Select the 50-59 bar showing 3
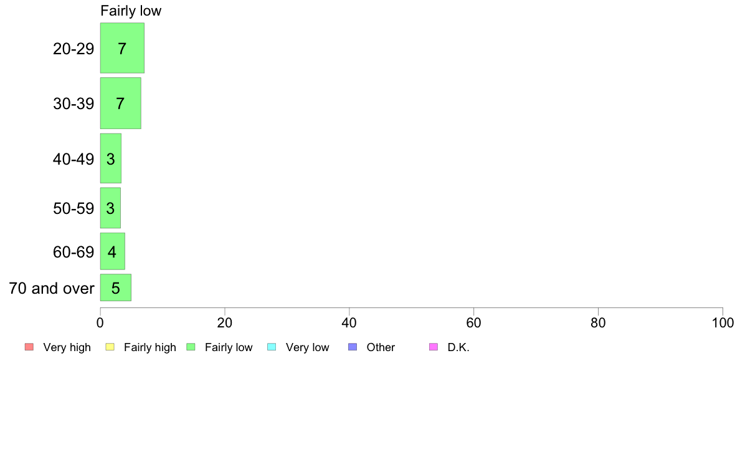The width and height of the screenshot is (740, 459). [110, 208]
